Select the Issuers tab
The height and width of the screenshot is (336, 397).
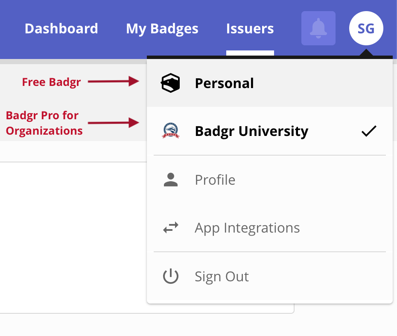point(250,29)
